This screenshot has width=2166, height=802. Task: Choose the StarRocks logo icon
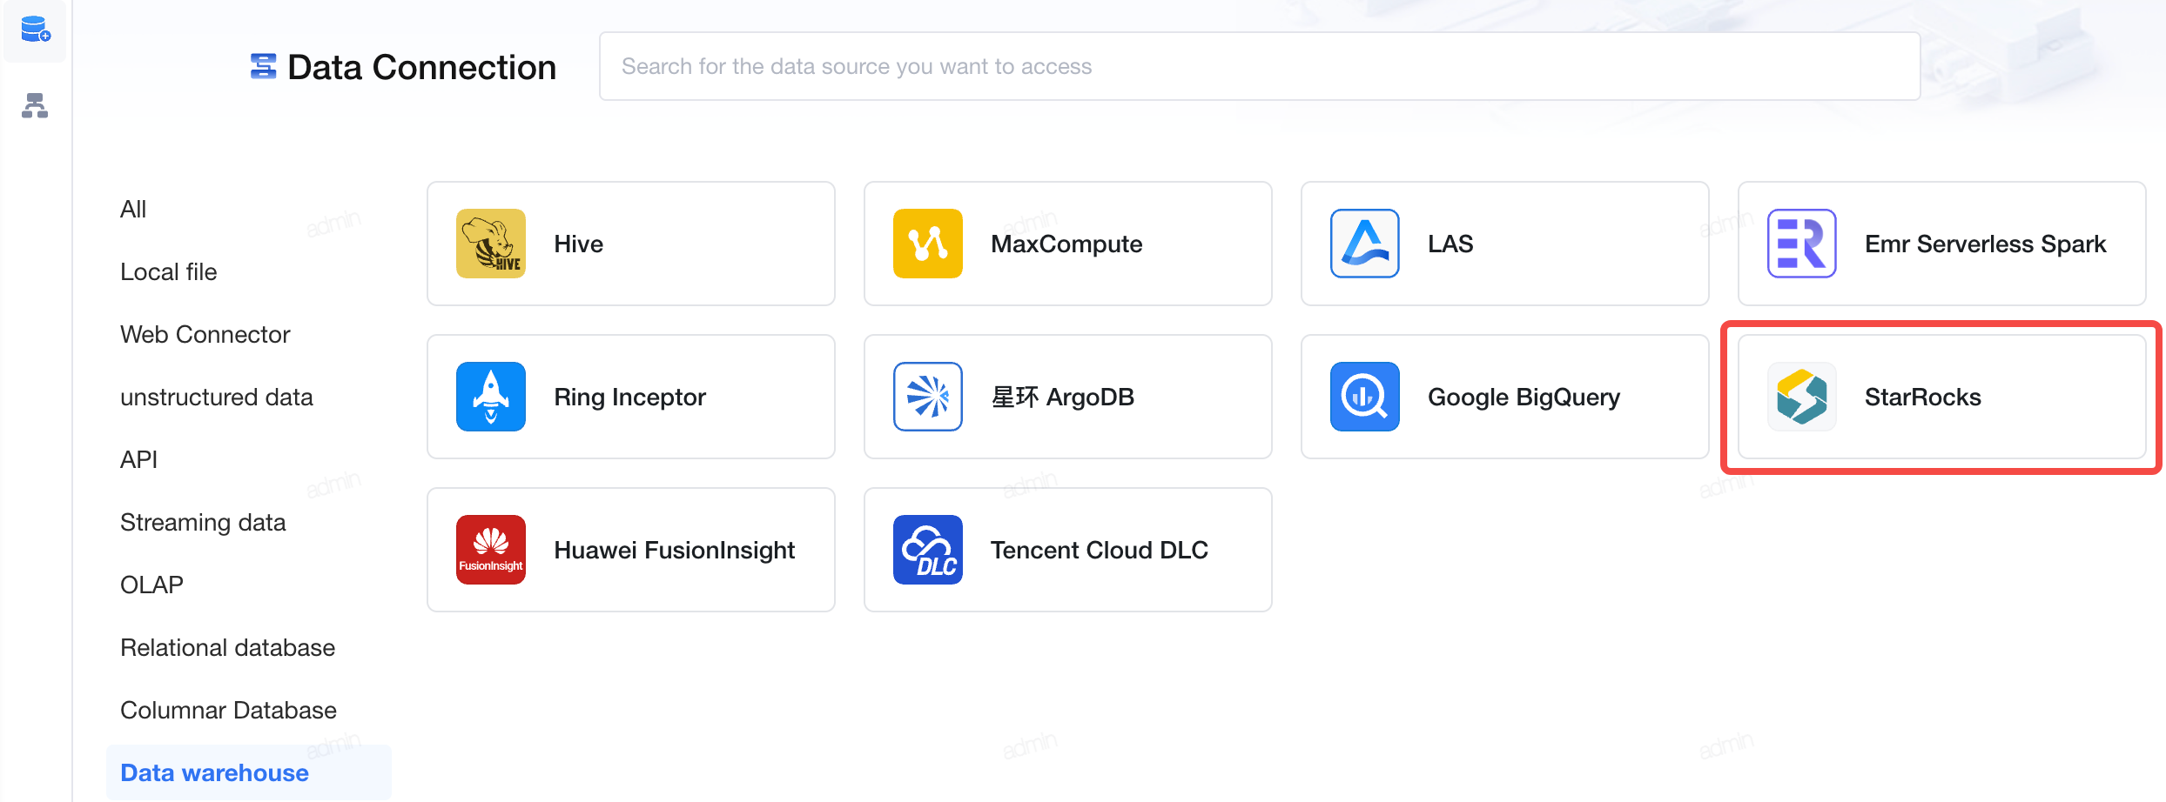(x=1802, y=397)
